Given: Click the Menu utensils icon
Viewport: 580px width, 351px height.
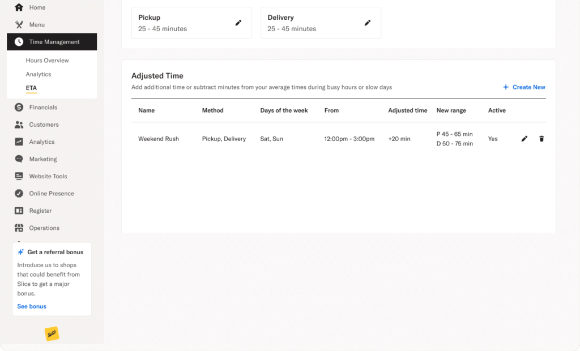Looking at the screenshot, I should [x=19, y=24].
